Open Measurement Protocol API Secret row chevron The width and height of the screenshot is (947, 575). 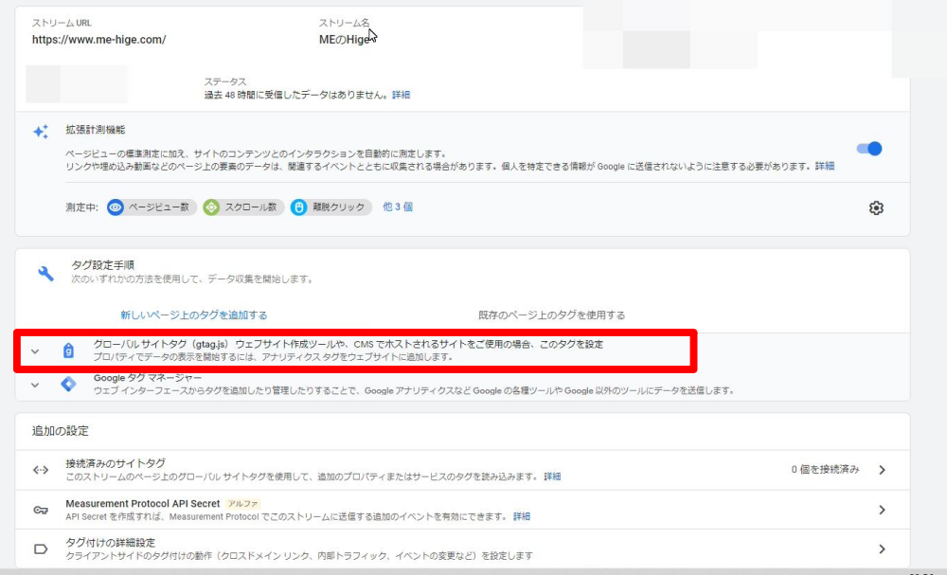click(882, 510)
